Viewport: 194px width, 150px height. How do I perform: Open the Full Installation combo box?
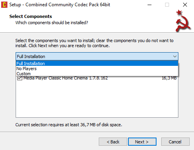click(97, 56)
